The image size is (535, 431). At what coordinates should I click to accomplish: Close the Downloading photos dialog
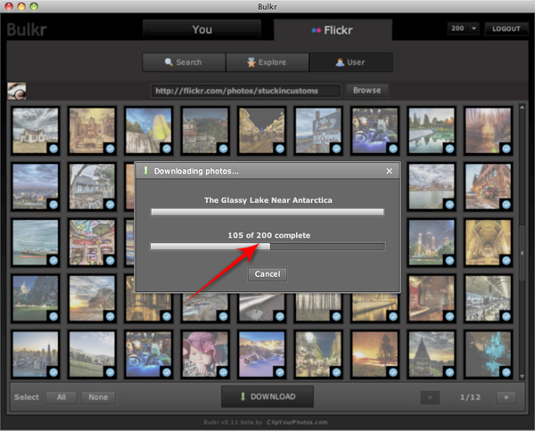click(389, 171)
